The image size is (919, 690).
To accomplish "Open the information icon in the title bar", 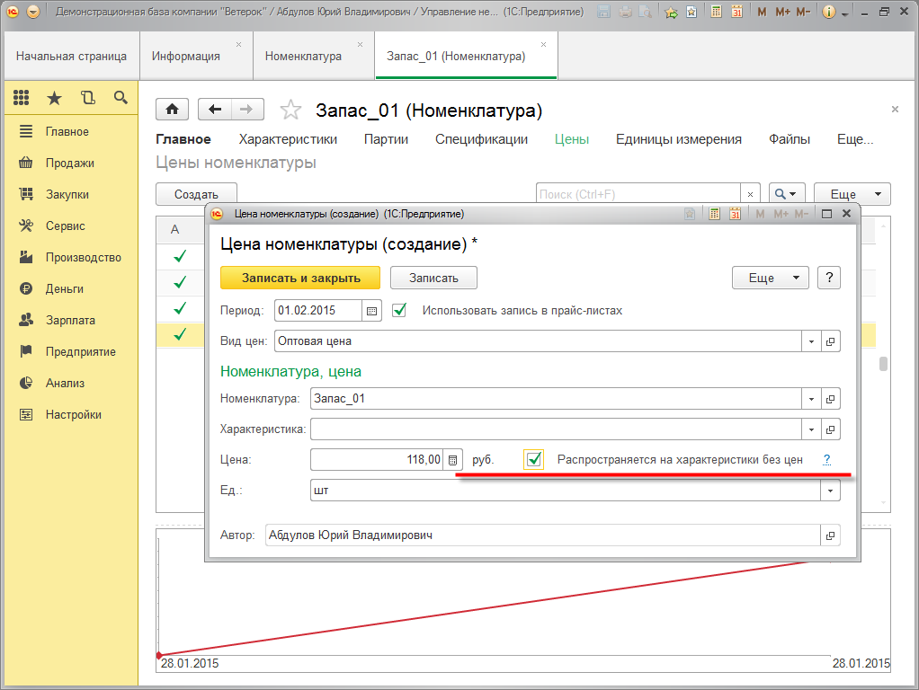I will click(829, 12).
